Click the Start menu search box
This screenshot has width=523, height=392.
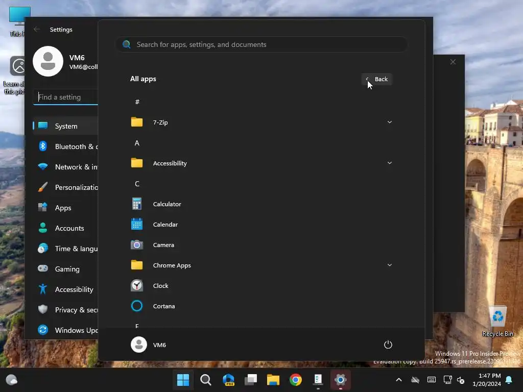[x=261, y=45]
